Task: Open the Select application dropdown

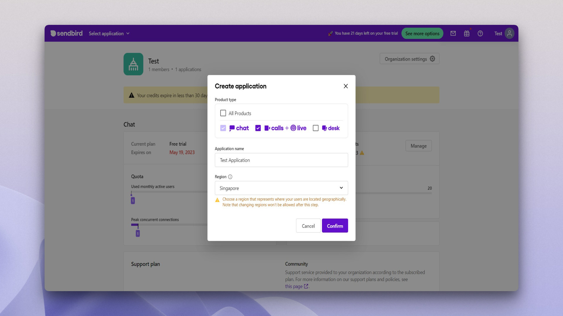Action: (109, 33)
